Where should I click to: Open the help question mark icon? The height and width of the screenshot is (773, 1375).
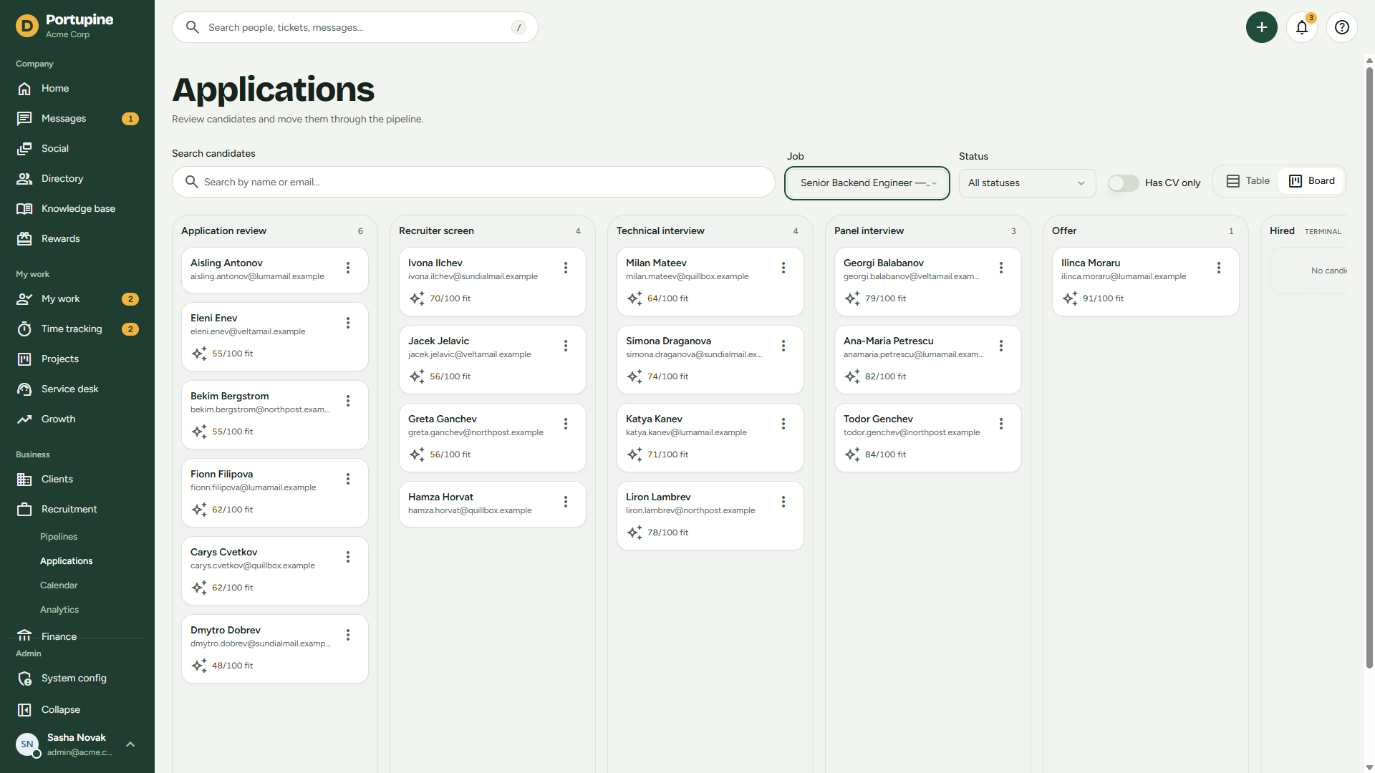[1342, 27]
